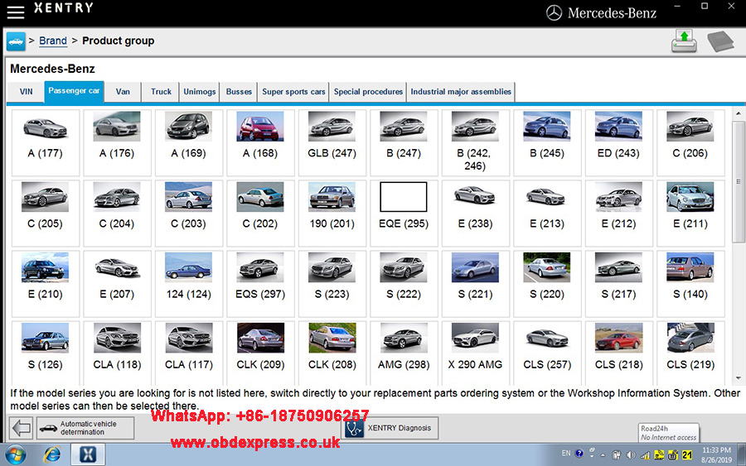Click the model list scrollbar down arrow
746x466 pixels.
739,378
